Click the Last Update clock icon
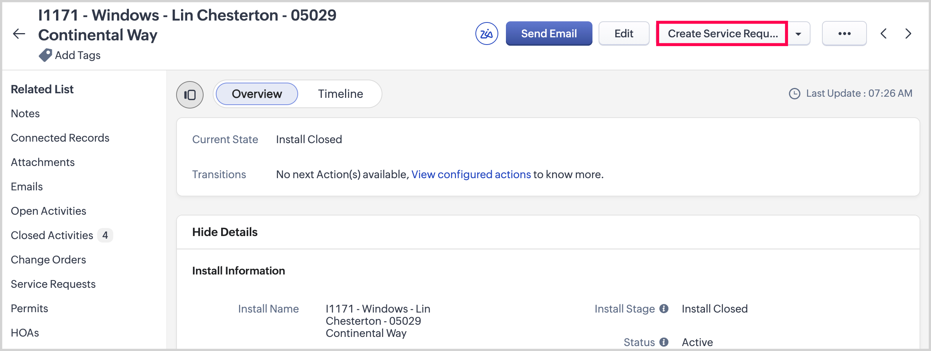 795,94
